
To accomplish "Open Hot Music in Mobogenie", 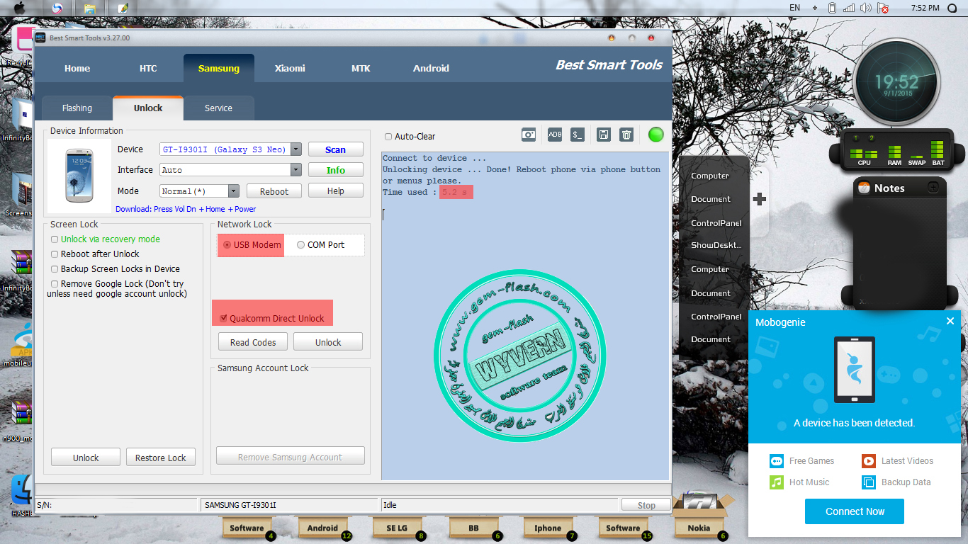I will coord(800,482).
